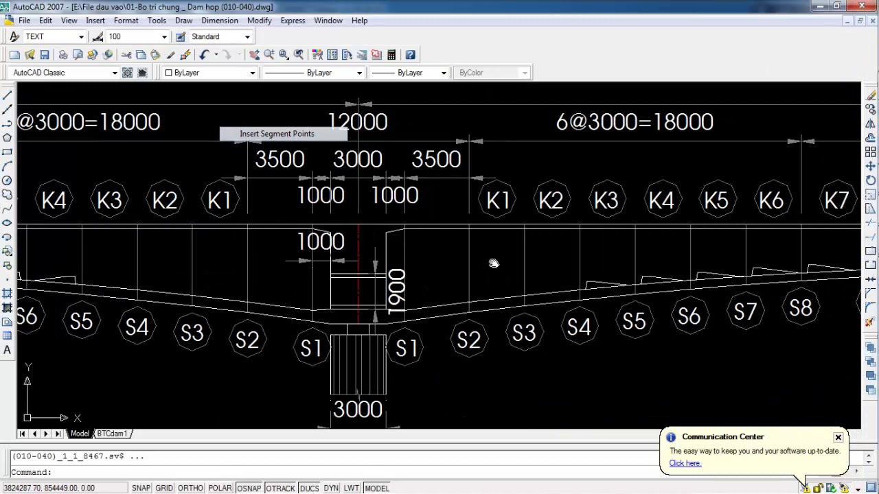879x494 pixels.
Task: Open the ByColor plot style dropdown
Action: pyautogui.click(x=525, y=73)
